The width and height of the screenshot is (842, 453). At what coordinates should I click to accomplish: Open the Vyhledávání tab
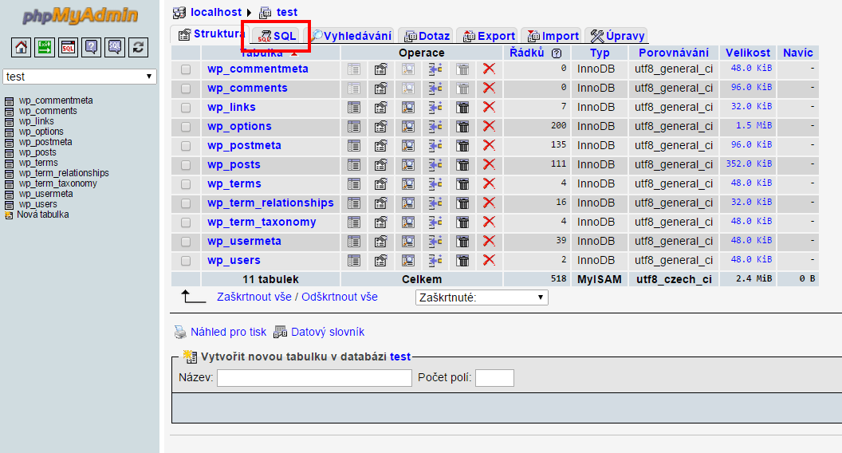pos(352,36)
